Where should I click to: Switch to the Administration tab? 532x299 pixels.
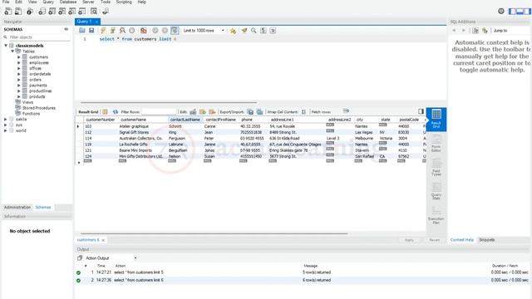[x=17, y=207]
